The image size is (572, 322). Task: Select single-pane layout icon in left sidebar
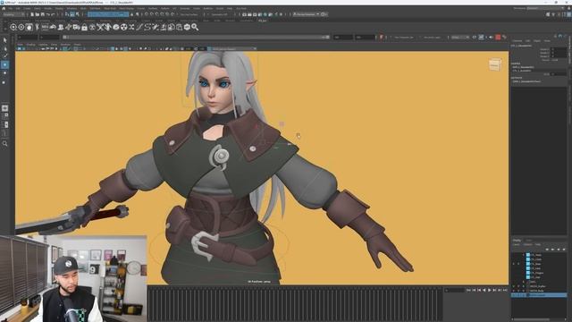tap(4, 108)
